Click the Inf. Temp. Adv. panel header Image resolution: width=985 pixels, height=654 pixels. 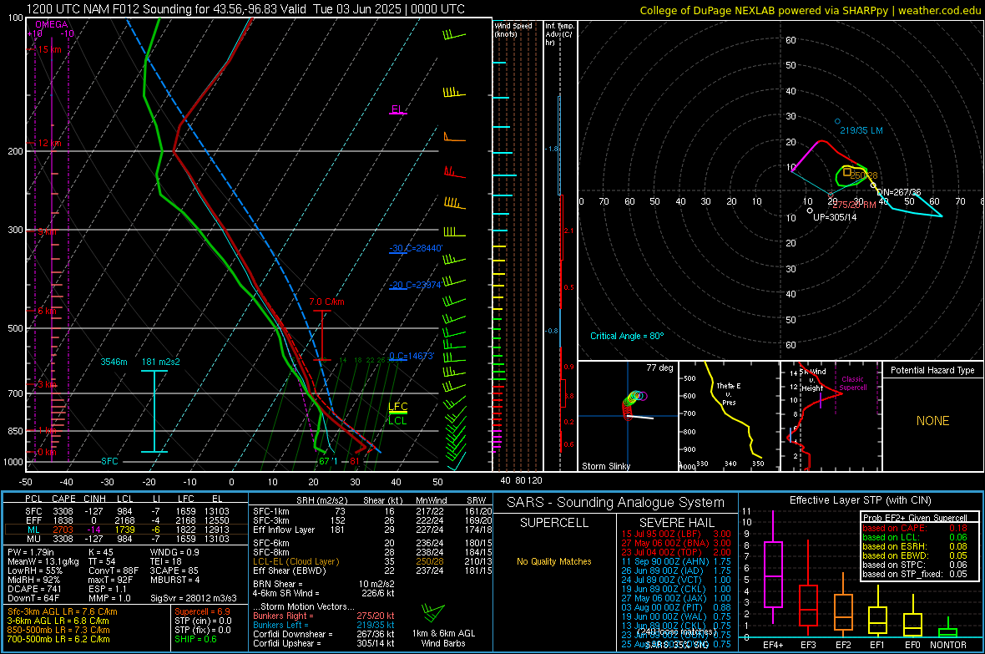[559, 34]
